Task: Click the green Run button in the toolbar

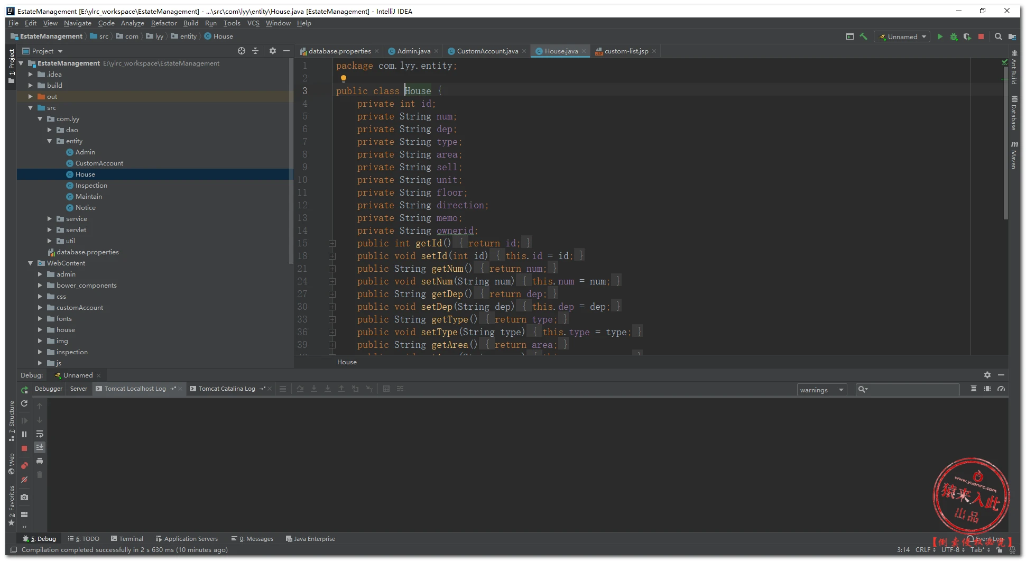Action: [939, 36]
